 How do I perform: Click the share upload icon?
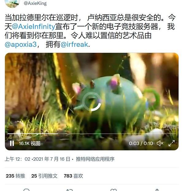pos(157,190)
